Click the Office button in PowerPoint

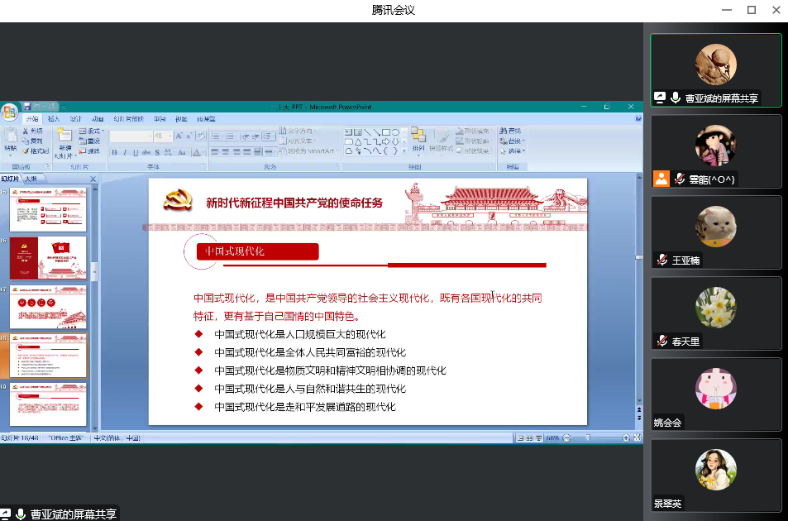point(9,112)
